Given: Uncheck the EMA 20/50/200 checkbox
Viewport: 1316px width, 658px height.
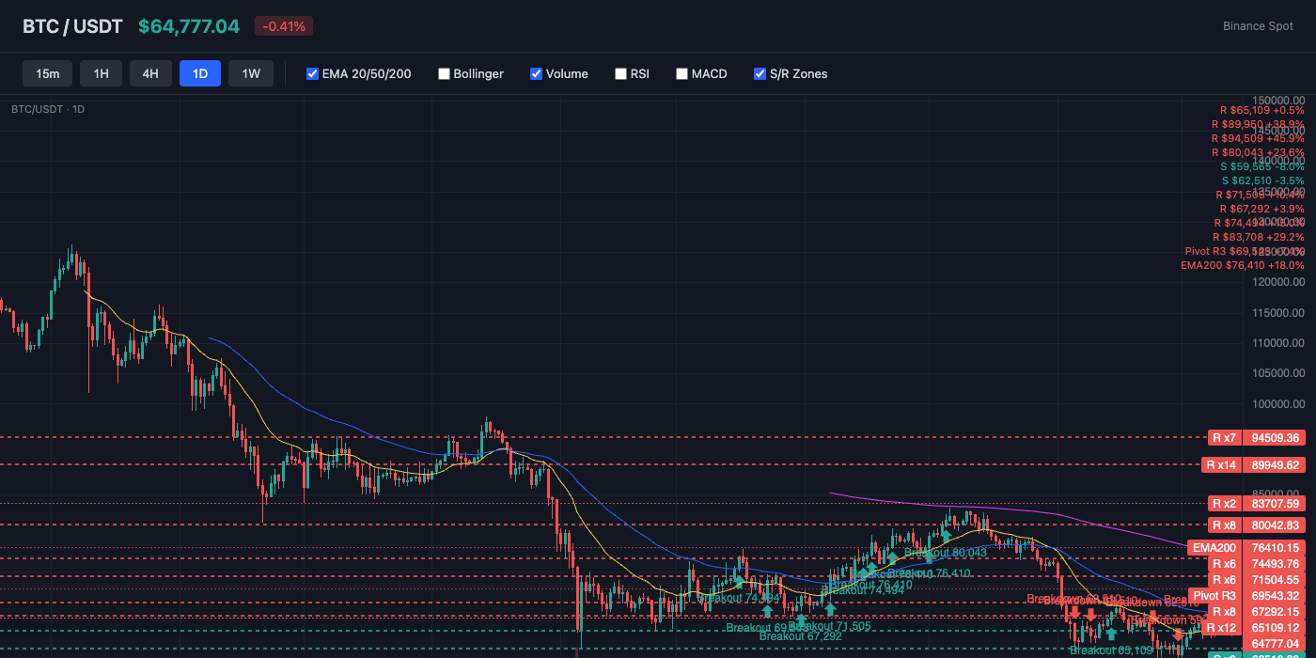Looking at the screenshot, I should pyautogui.click(x=313, y=73).
